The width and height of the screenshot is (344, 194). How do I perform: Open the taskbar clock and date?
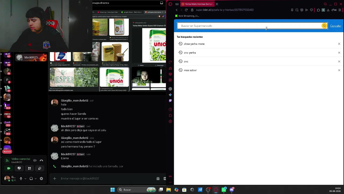coord(335,190)
